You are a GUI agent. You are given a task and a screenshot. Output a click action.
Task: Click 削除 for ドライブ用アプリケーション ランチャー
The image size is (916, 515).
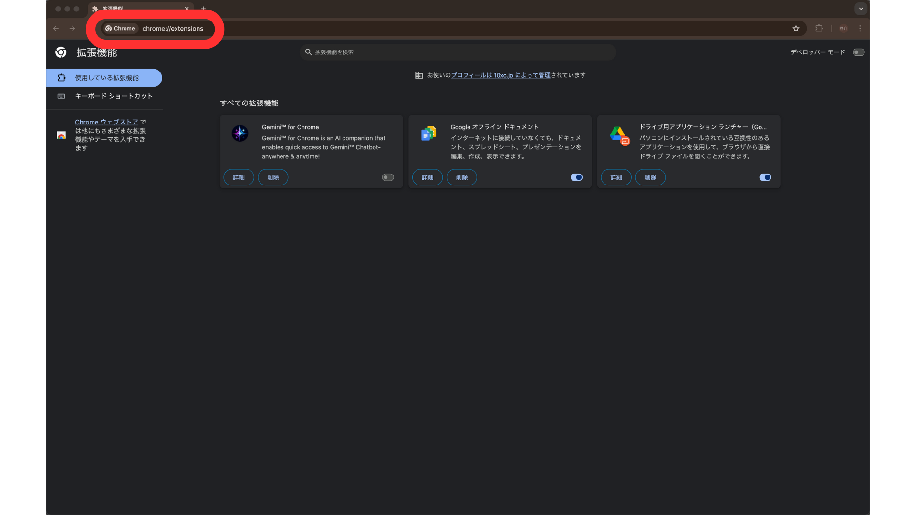tap(650, 177)
